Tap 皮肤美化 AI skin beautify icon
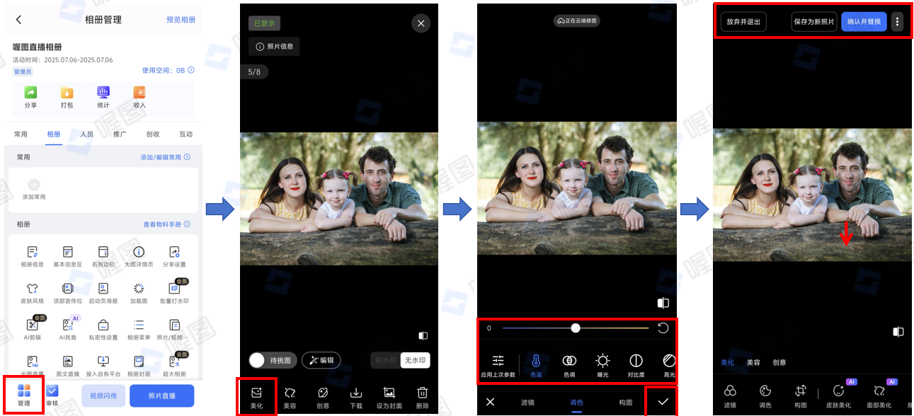This screenshot has width=914, height=416. (838, 391)
